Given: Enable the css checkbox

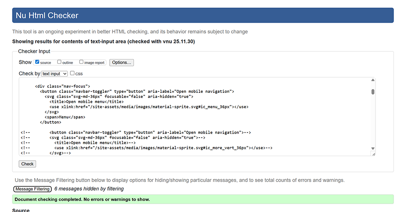Looking at the screenshot, I should (x=72, y=73).
